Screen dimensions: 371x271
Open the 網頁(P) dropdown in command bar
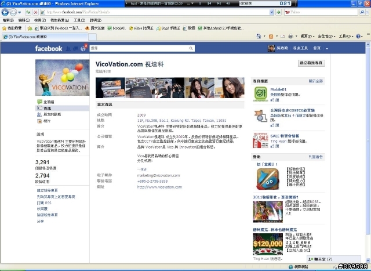click(307, 36)
